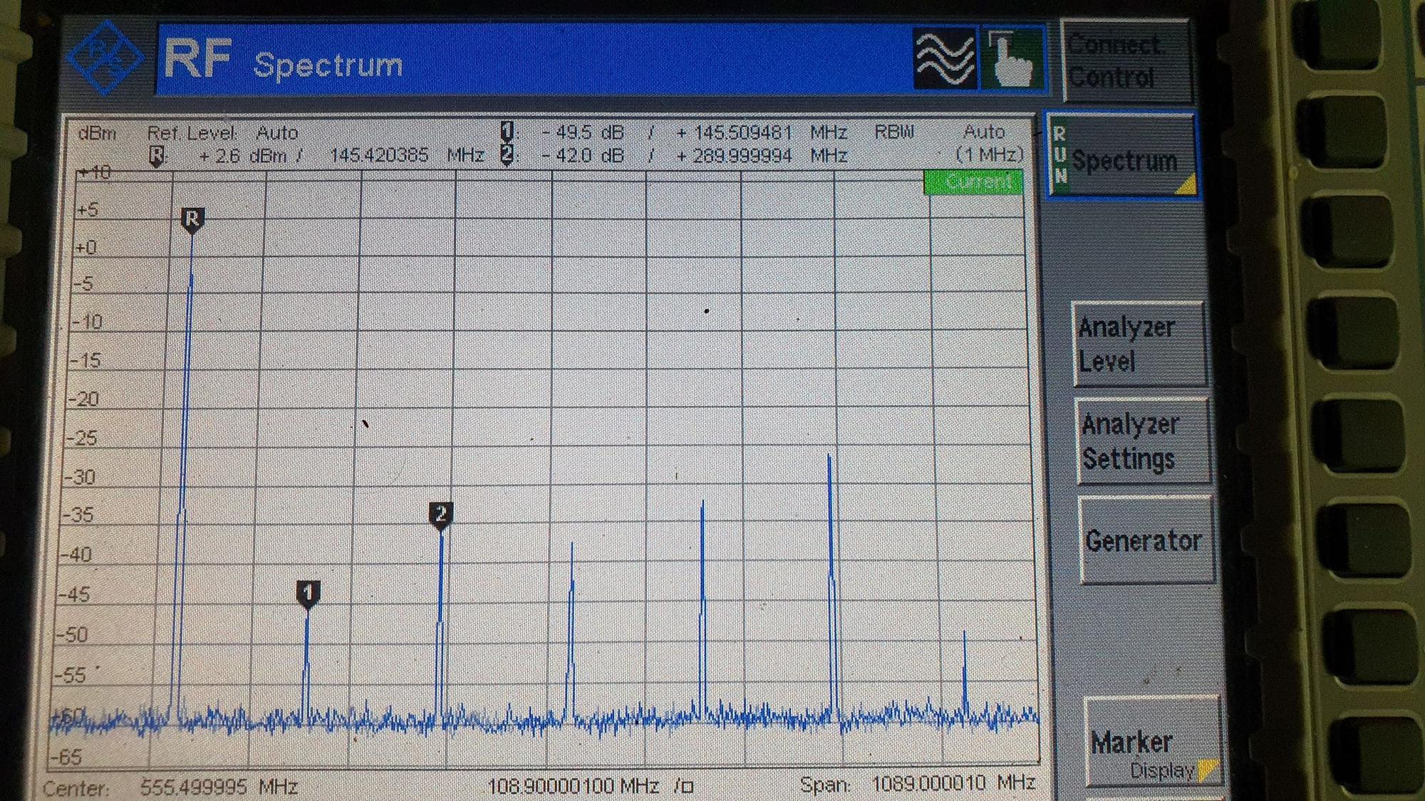
Task: Select the R reference marker on trace
Action: (x=192, y=220)
